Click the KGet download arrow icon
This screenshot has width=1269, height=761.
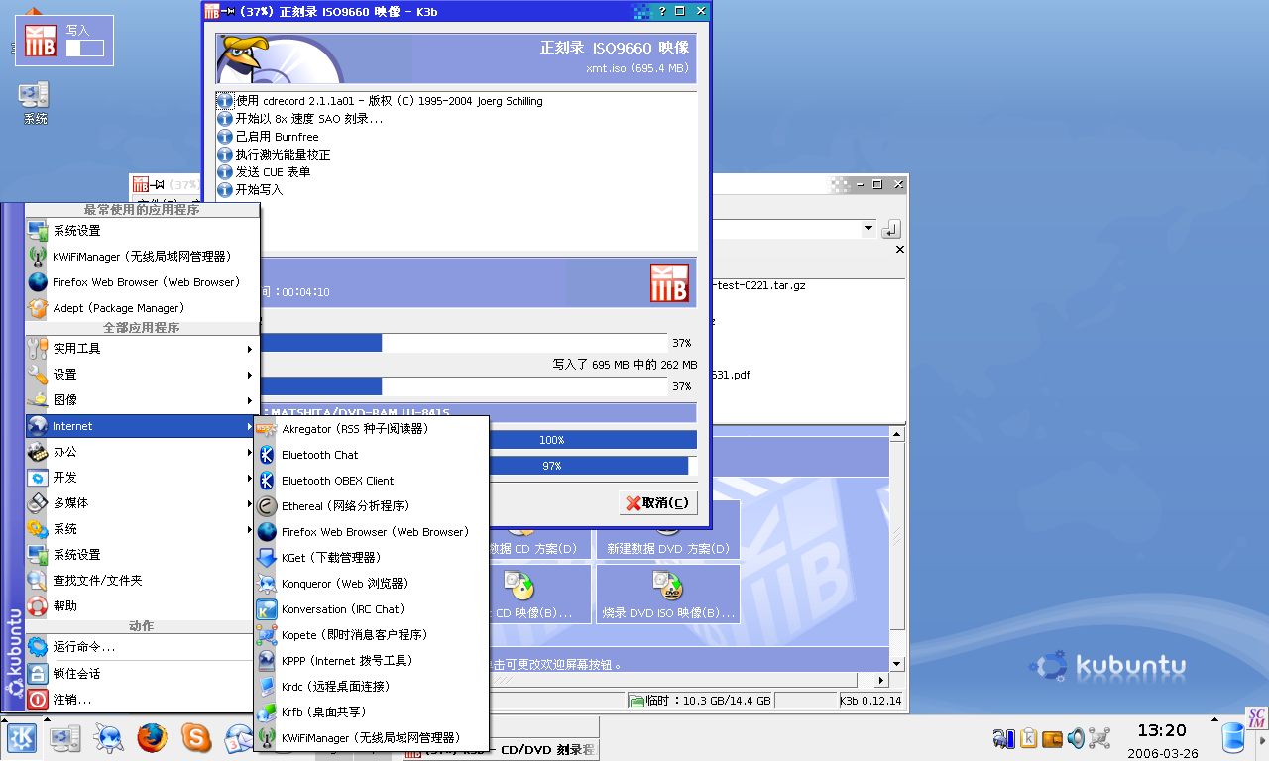point(267,558)
